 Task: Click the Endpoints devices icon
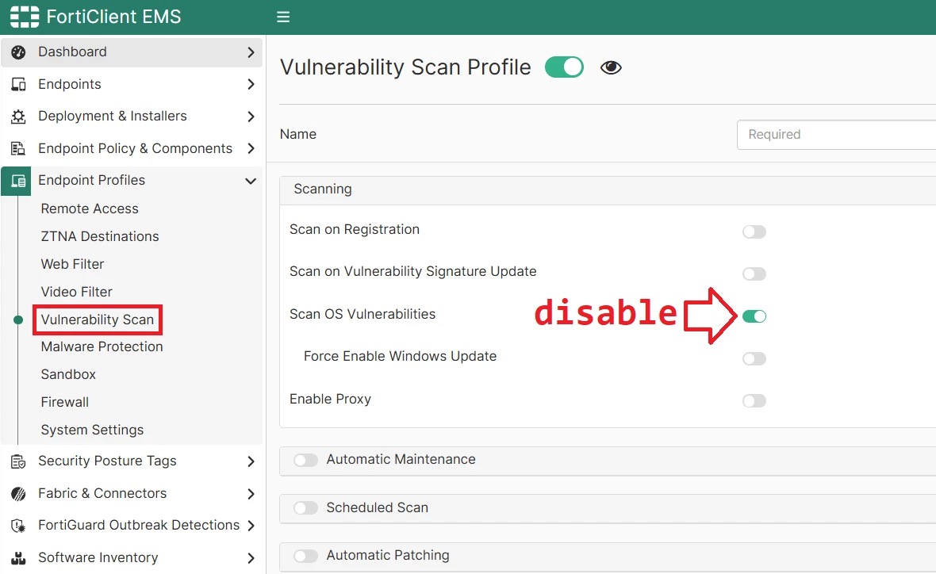click(x=18, y=84)
